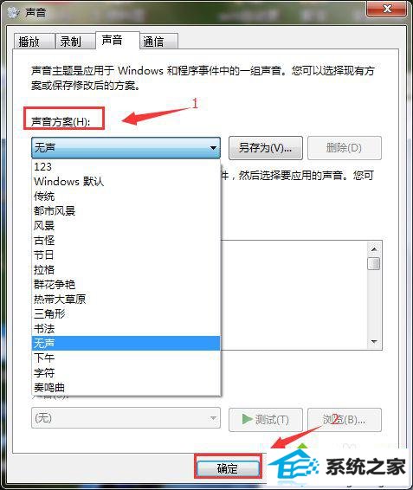Click the scrollbar down arrow in events list
The width and height of the screenshot is (413, 490).
374,342
